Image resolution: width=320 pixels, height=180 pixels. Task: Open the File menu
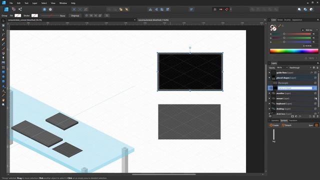[x=11, y=3]
